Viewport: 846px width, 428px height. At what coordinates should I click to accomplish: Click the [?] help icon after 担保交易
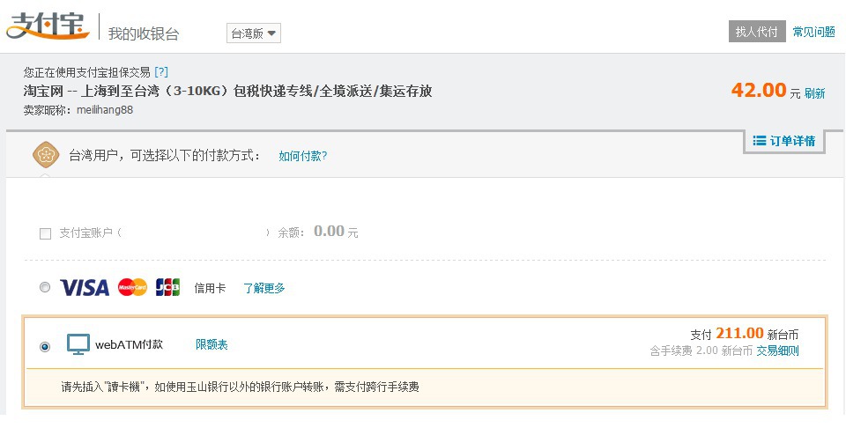coord(161,72)
